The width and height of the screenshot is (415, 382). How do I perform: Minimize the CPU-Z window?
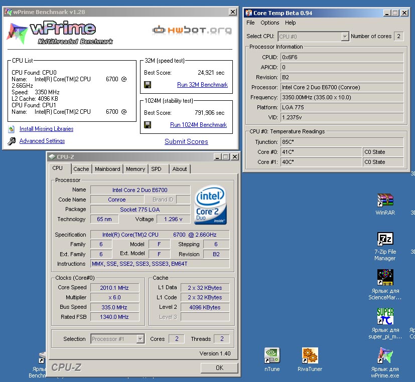click(218, 157)
